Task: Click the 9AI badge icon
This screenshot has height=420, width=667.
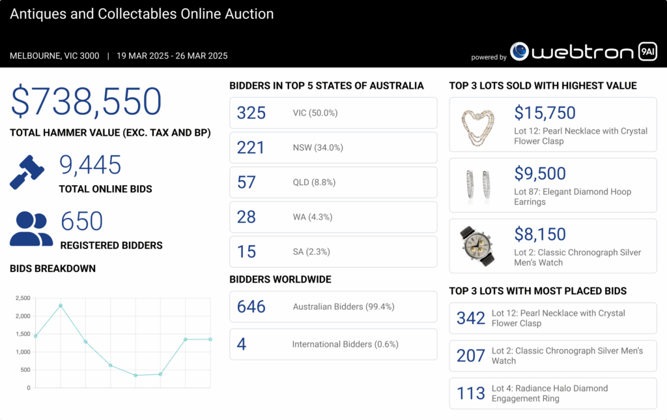Action: [x=647, y=52]
